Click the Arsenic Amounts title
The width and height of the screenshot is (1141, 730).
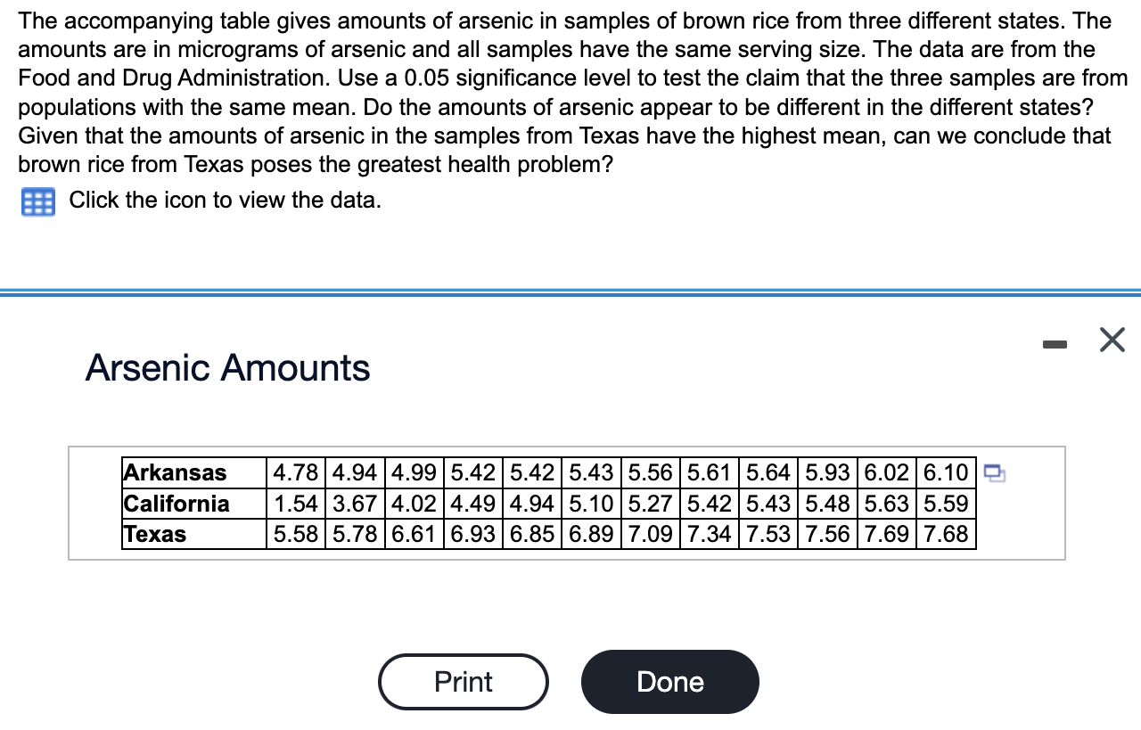click(227, 367)
